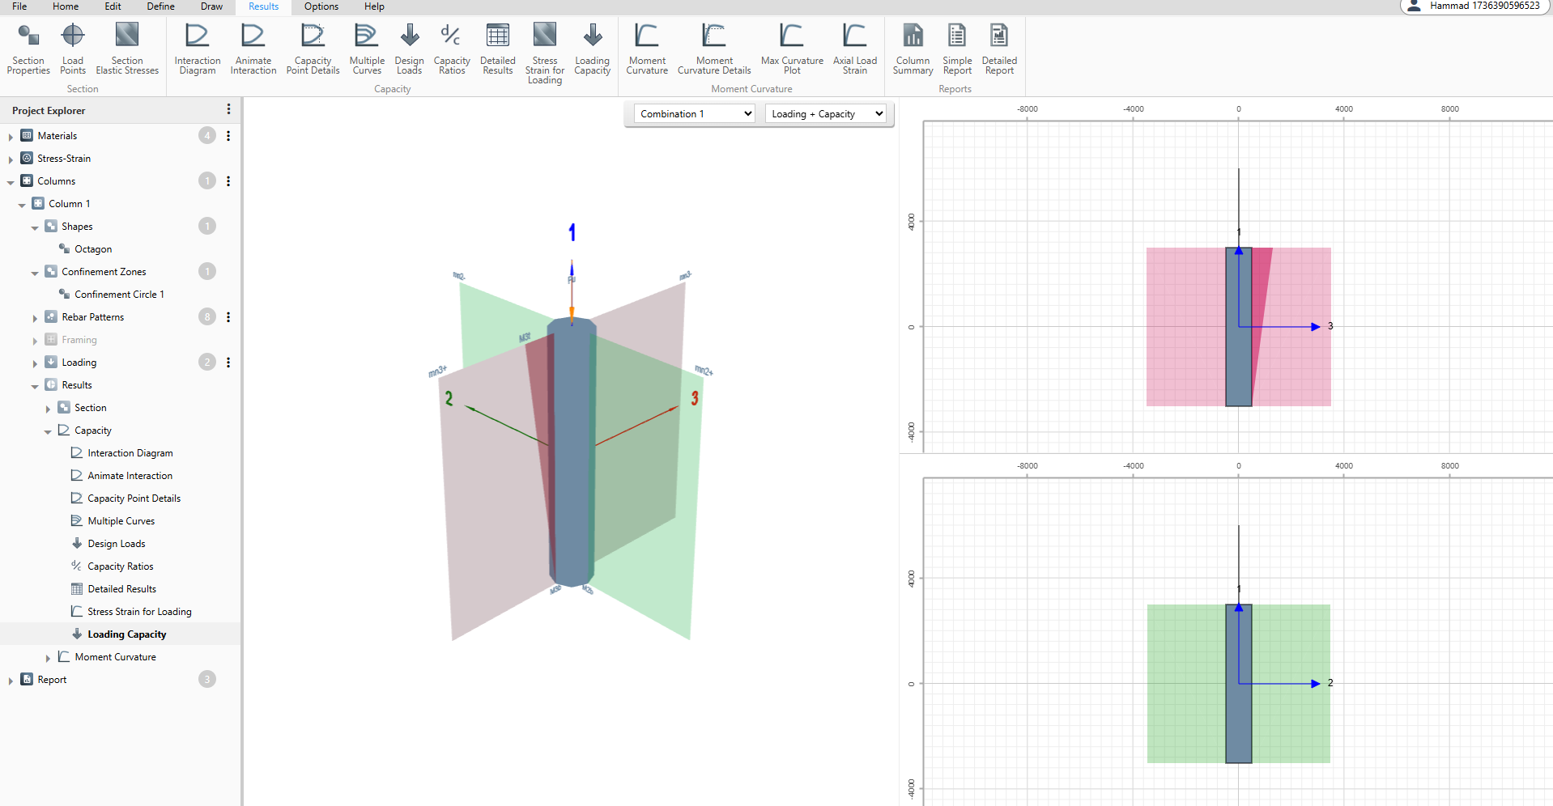Open the Define menu
Viewport: 1553px width, 806px height.
pos(160,6)
